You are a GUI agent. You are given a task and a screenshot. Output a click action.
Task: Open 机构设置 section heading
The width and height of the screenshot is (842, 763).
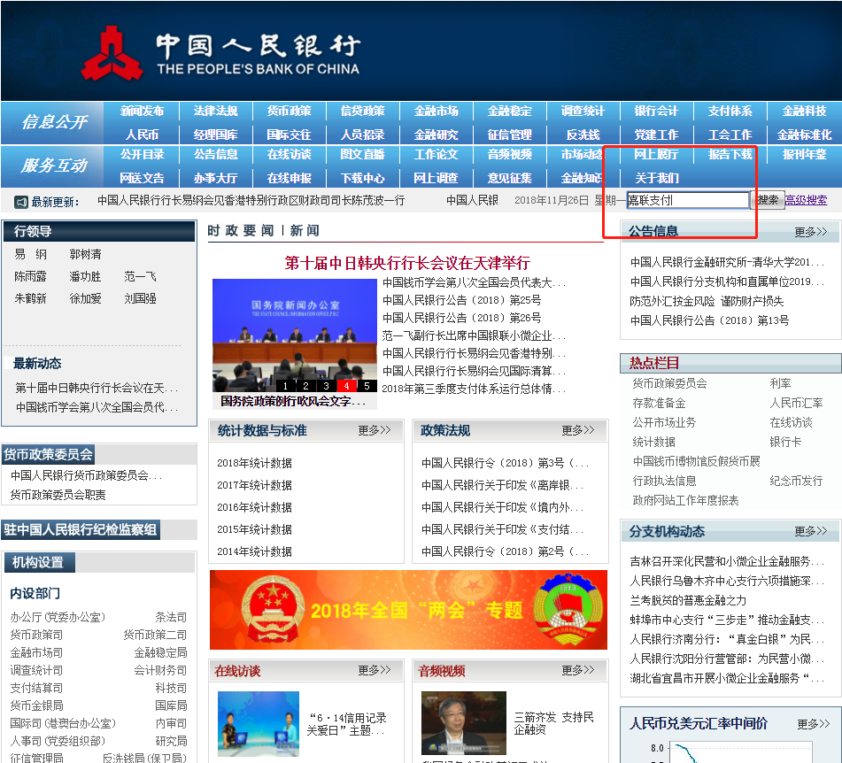point(38,563)
